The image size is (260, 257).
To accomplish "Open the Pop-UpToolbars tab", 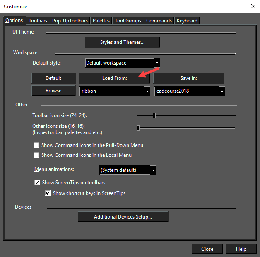I will click(70, 21).
